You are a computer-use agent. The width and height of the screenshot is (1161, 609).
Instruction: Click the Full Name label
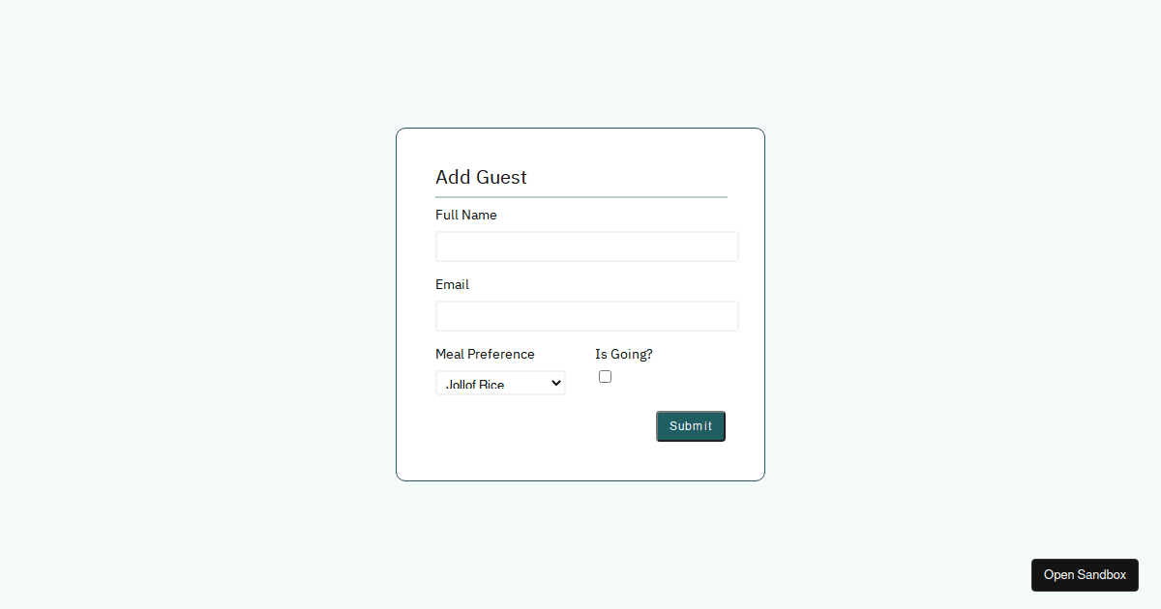tap(466, 215)
